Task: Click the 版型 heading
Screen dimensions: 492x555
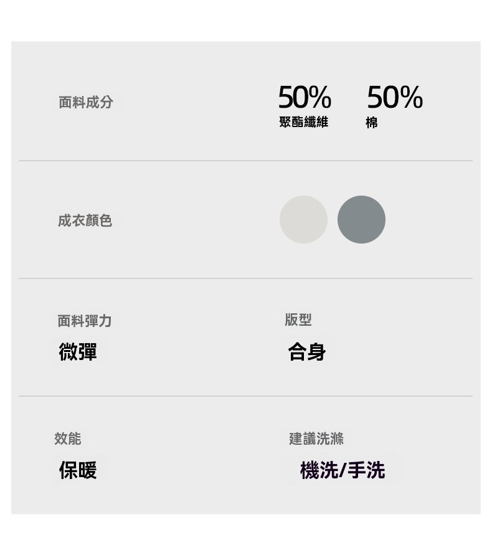Action: pos(298,320)
